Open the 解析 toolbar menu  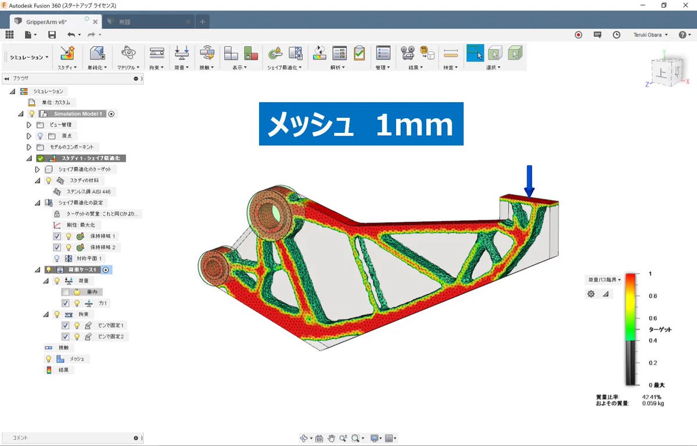point(337,67)
